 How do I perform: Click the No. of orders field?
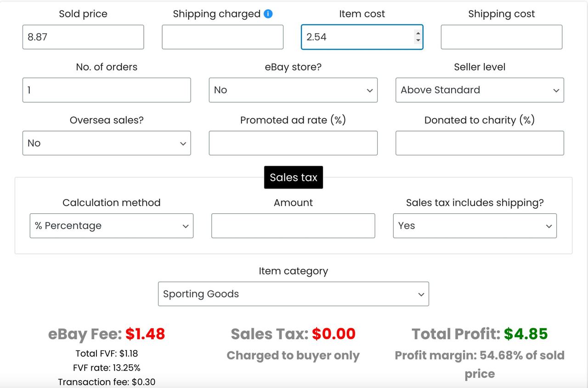click(x=107, y=90)
